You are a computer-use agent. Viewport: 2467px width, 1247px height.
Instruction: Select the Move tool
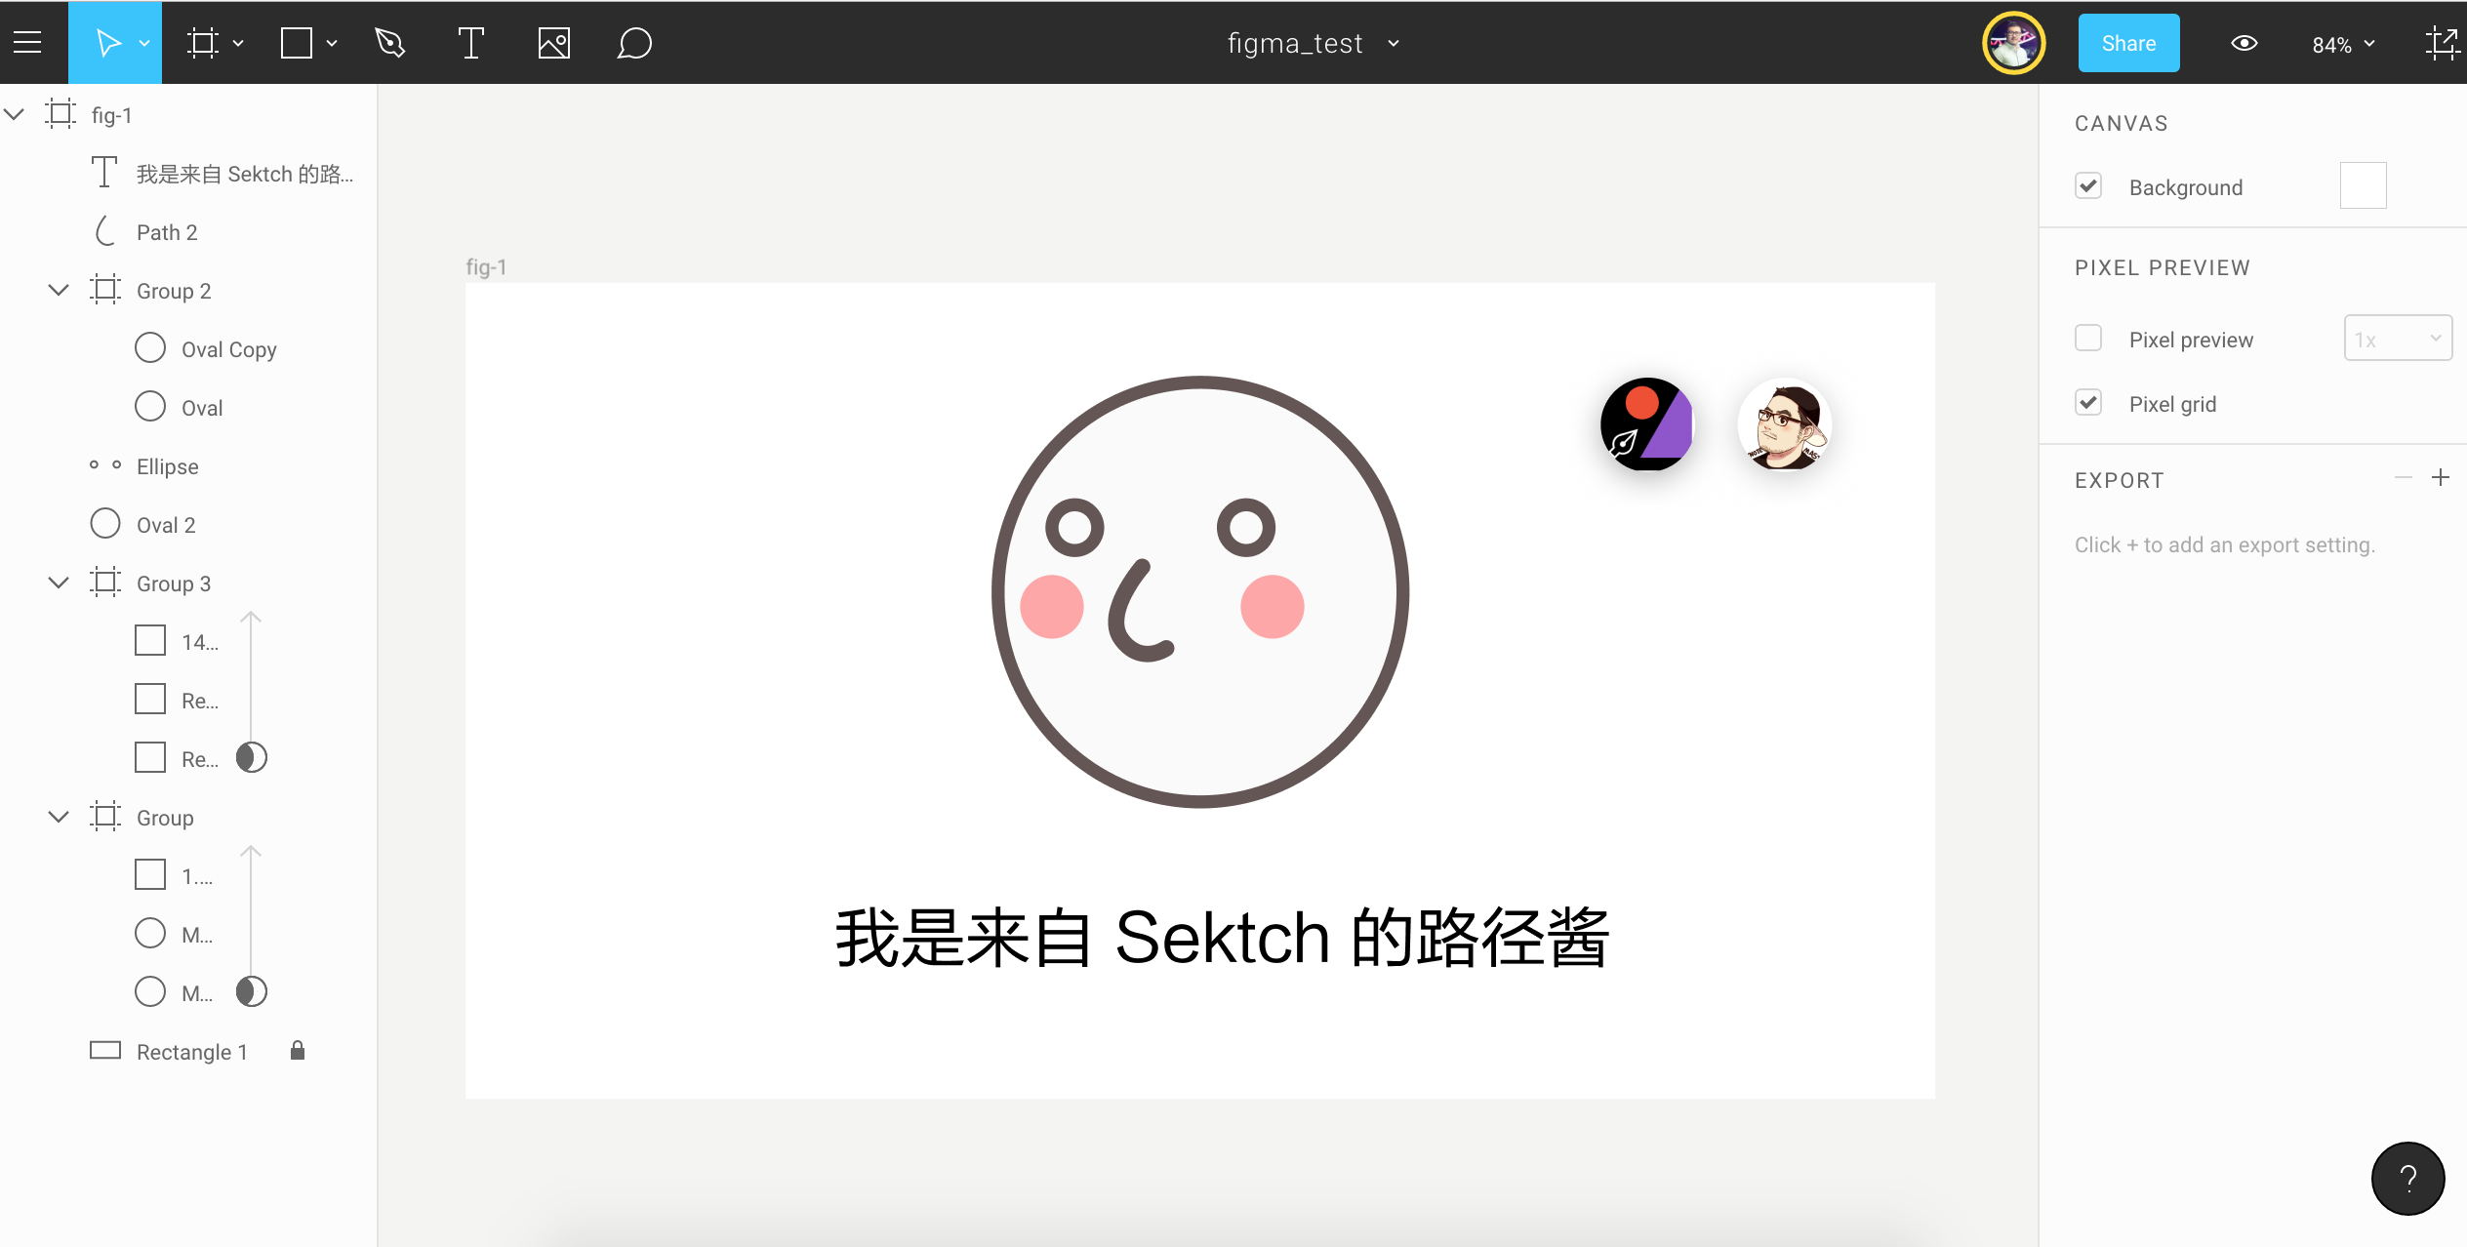[x=107, y=43]
